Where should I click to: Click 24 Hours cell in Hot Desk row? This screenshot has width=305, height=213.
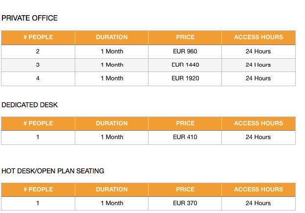pos(258,203)
